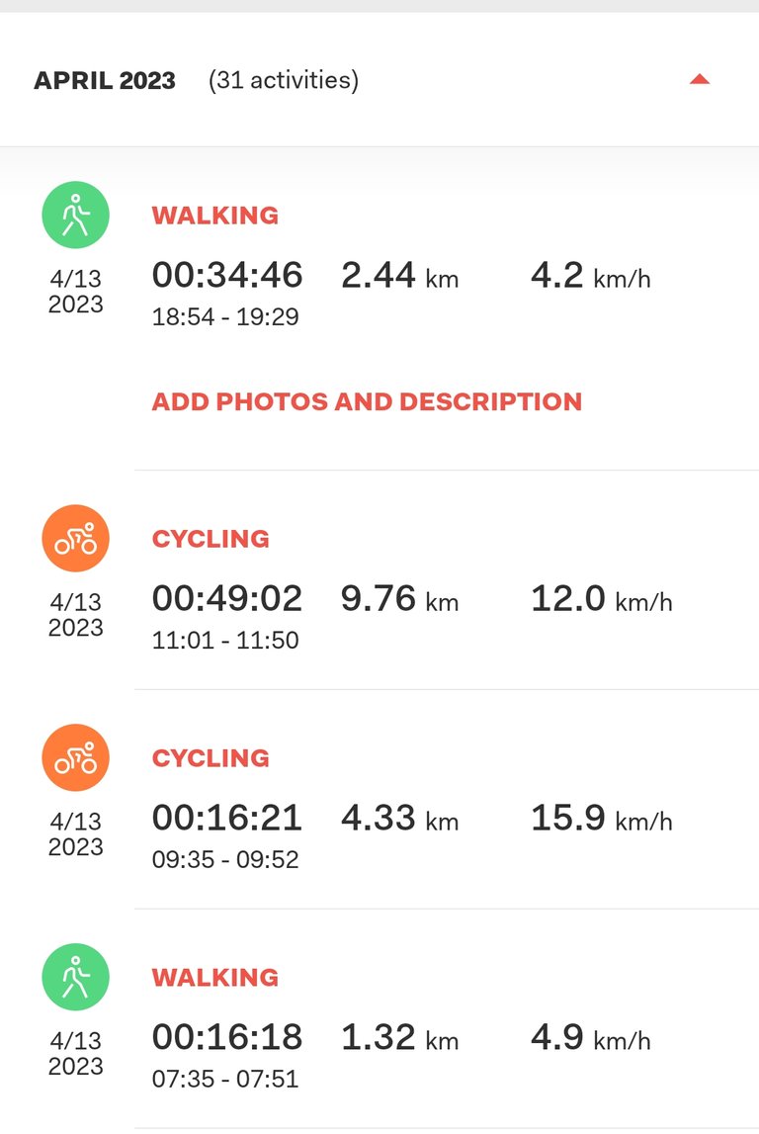Open the orange cycling icon for 11:01 ride
The width and height of the screenshot is (759, 1134).
(76, 538)
